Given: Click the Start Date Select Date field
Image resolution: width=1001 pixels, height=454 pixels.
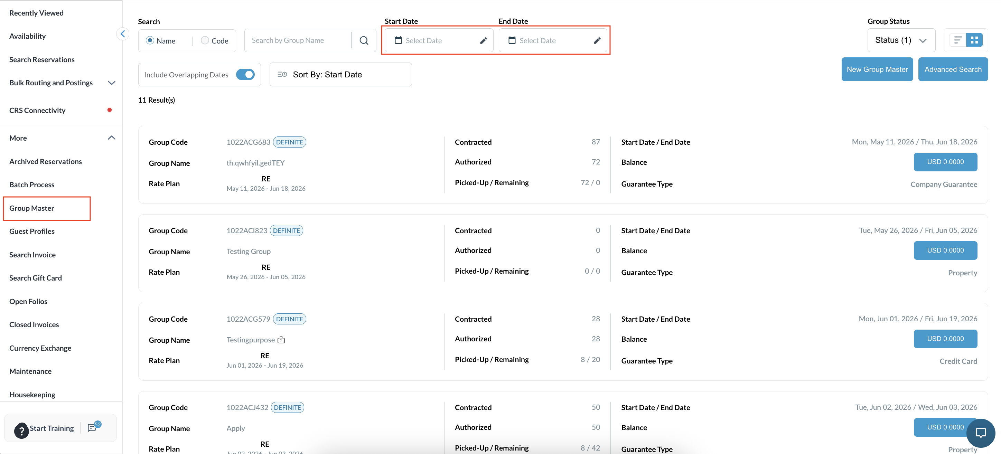Looking at the screenshot, I should tap(439, 40).
